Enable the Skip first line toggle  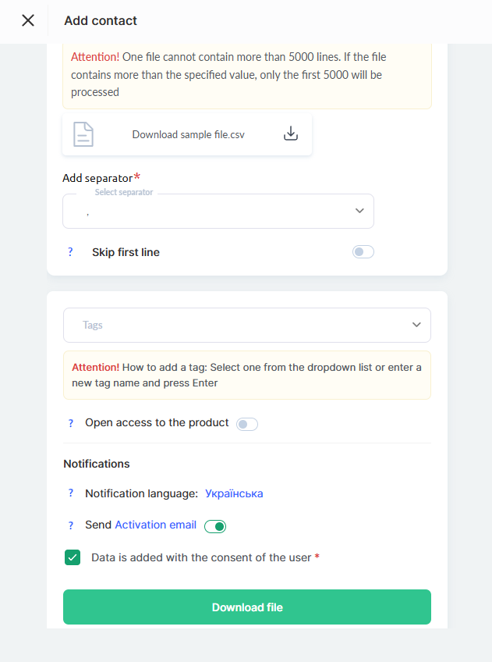click(x=363, y=251)
